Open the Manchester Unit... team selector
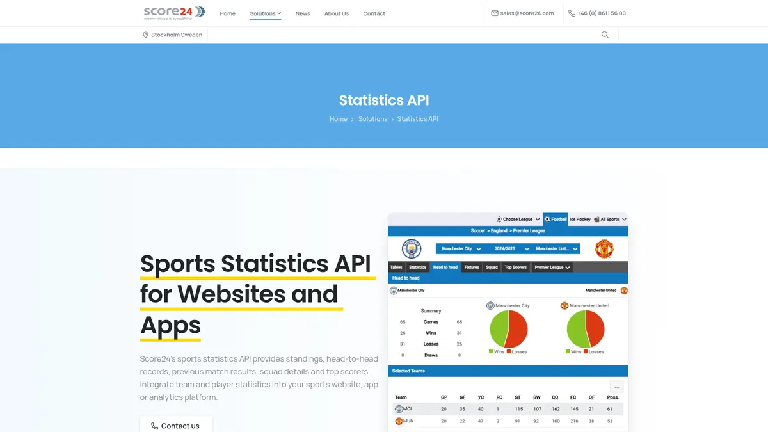 click(x=556, y=248)
